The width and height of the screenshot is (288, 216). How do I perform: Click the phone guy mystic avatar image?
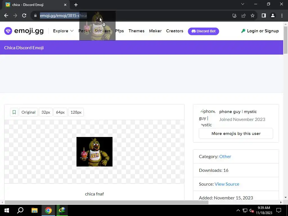[207, 118]
